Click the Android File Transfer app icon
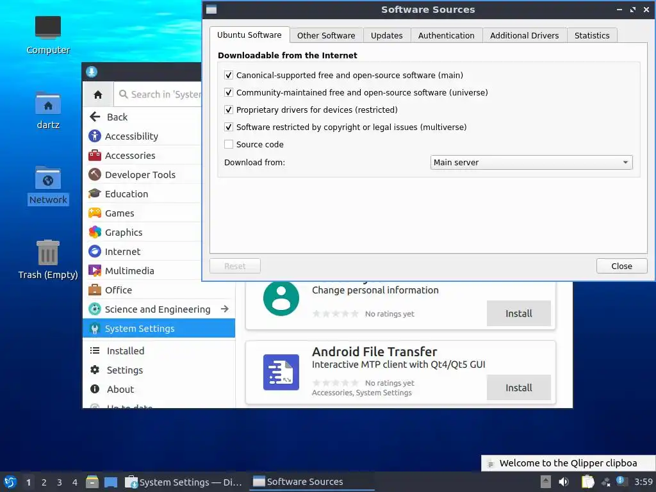Image resolution: width=656 pixels, height=492 pixels. 281,372
